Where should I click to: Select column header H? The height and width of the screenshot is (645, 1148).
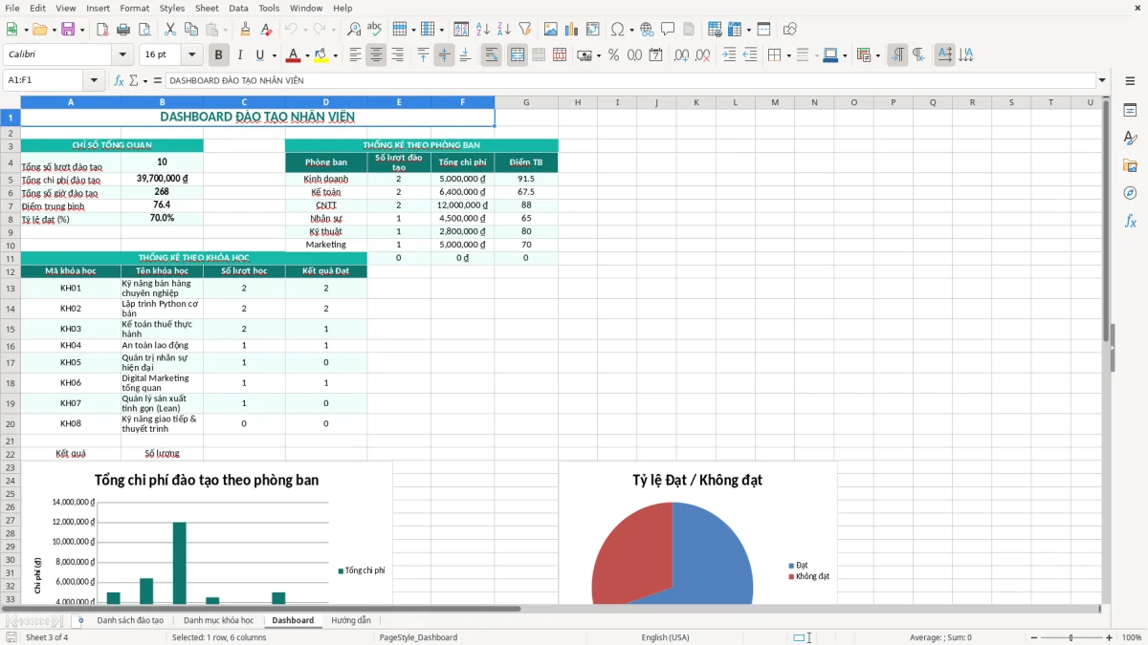pyautogui.click(x=578, y=102)
